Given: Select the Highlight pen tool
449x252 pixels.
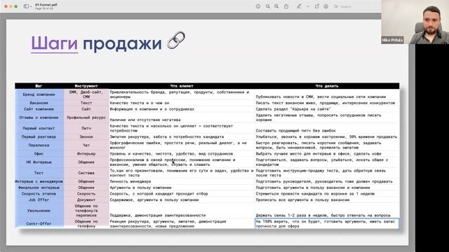Looking at the screenshot, I should [x=300, y=6].
